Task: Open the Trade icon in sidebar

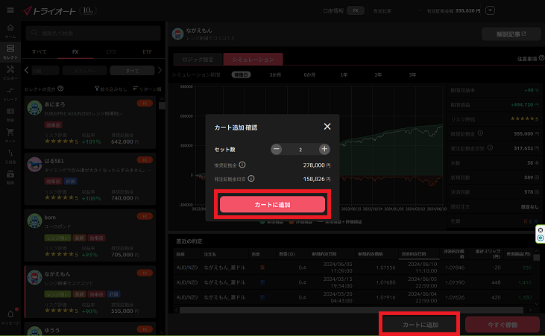Action: click(x=10, y=94)
